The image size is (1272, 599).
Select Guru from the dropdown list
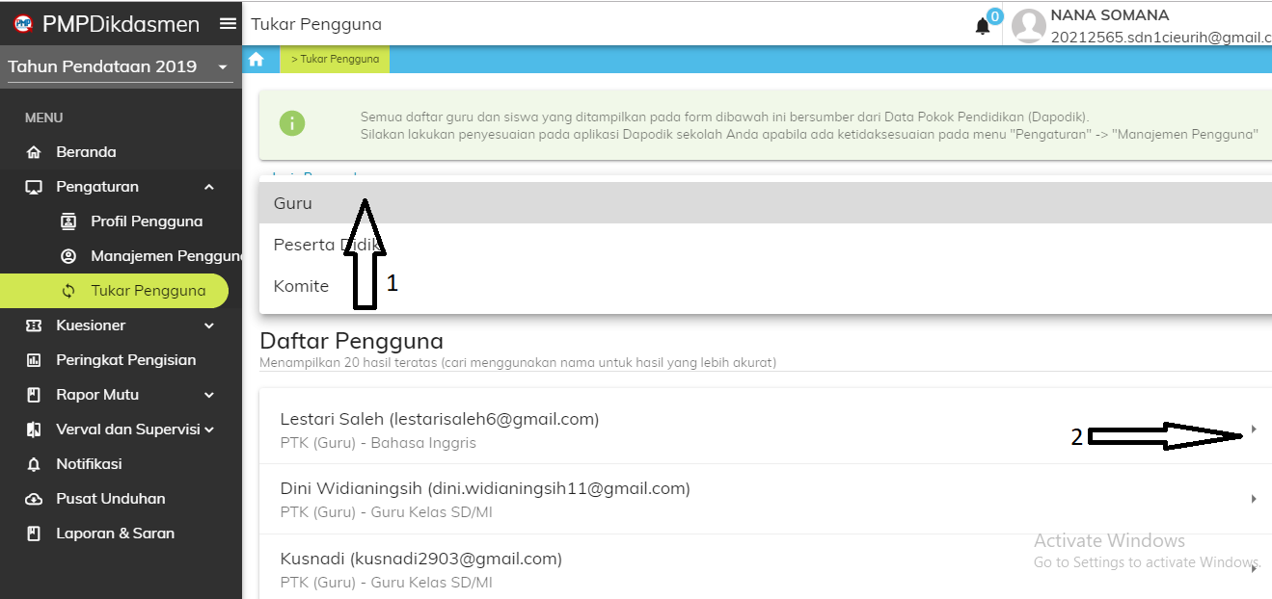(766, 203)
